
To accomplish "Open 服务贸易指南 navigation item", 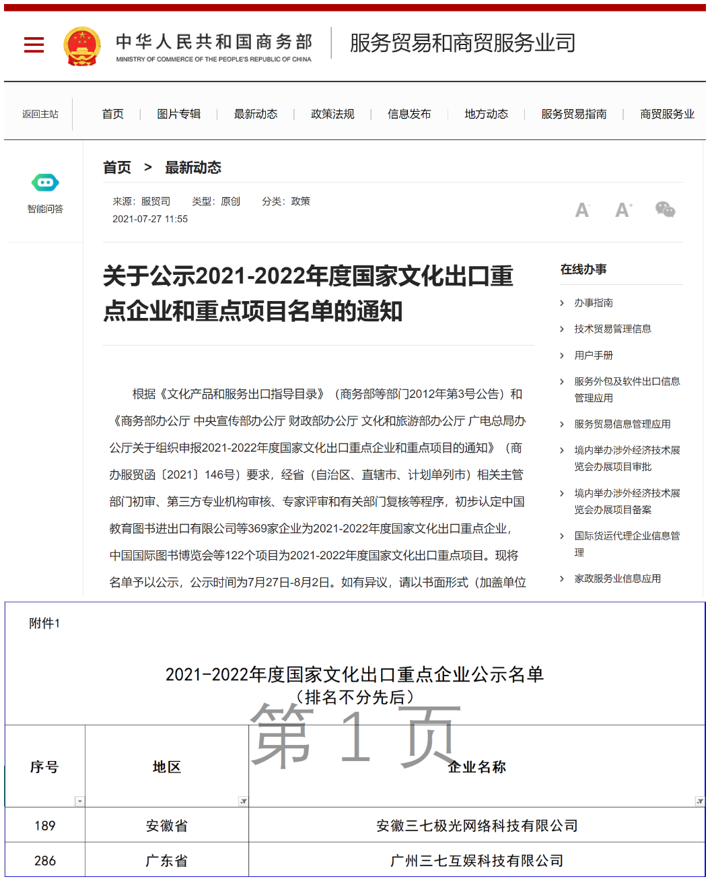I will point(573,114).
